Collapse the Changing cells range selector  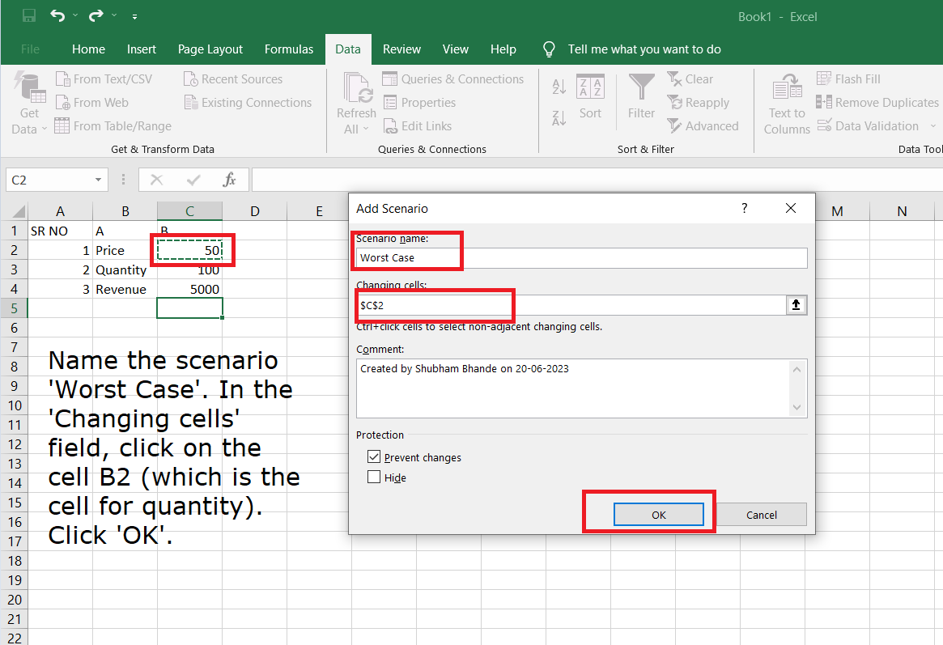pos(796,305)
